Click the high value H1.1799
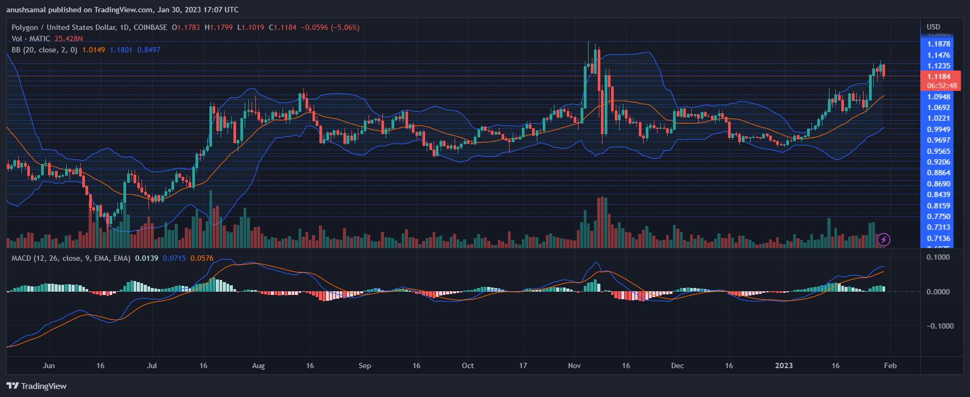Viewport: 970px width, 397px height. click(x=218, y=27)
